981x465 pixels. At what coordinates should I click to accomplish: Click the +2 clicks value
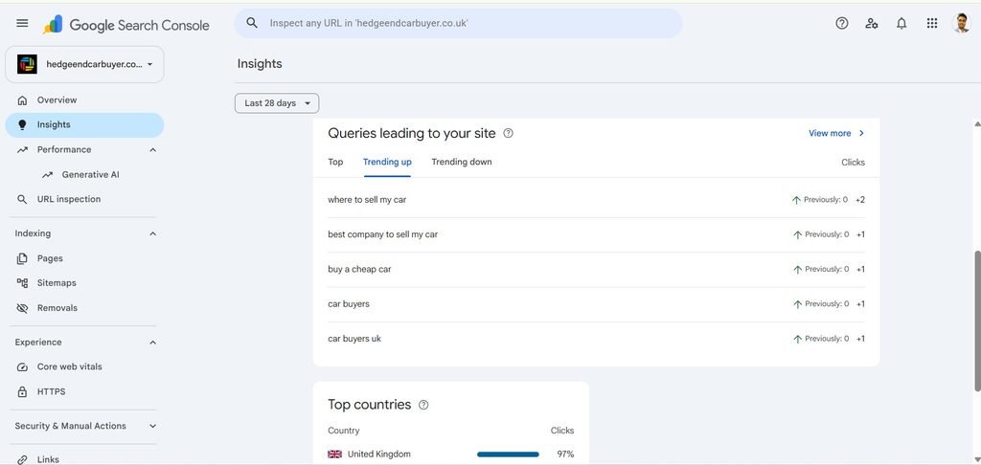click(860, 200)
